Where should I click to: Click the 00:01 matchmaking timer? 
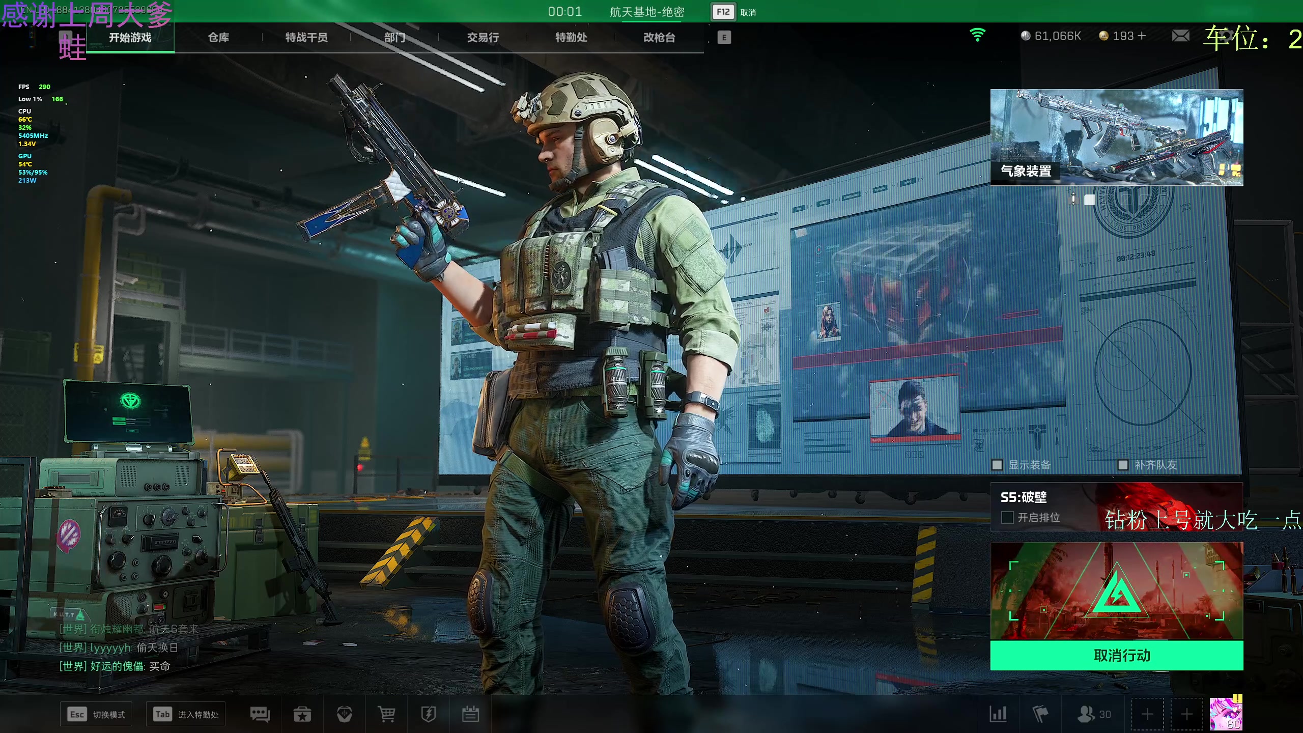pos(564,11)
